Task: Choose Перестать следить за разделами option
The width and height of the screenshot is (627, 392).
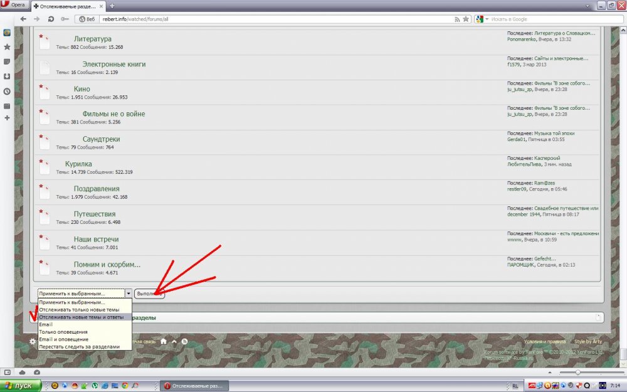Action: click(85, 346)
